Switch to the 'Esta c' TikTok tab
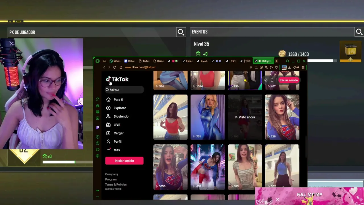Screen dimensions: 364x205 [188, 61]
